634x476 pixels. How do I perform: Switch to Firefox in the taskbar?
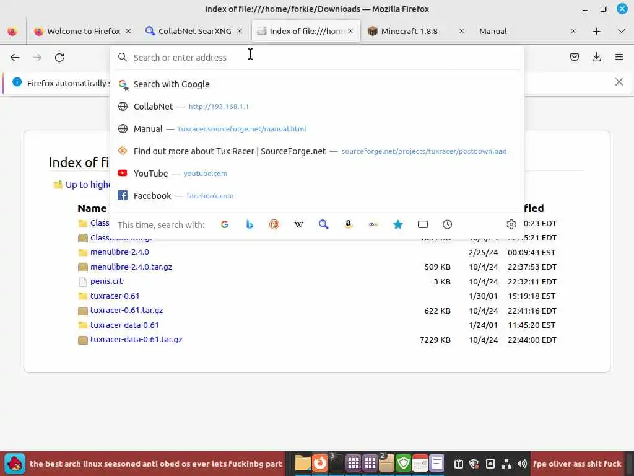[x=319, y=464]
